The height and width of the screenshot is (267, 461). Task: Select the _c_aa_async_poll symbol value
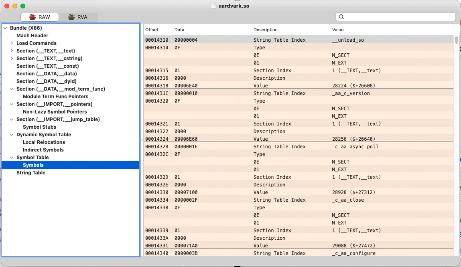pos(355,147)
